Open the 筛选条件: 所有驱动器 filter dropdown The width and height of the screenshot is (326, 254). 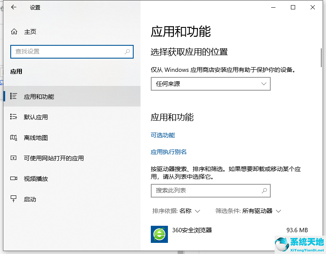248,211
